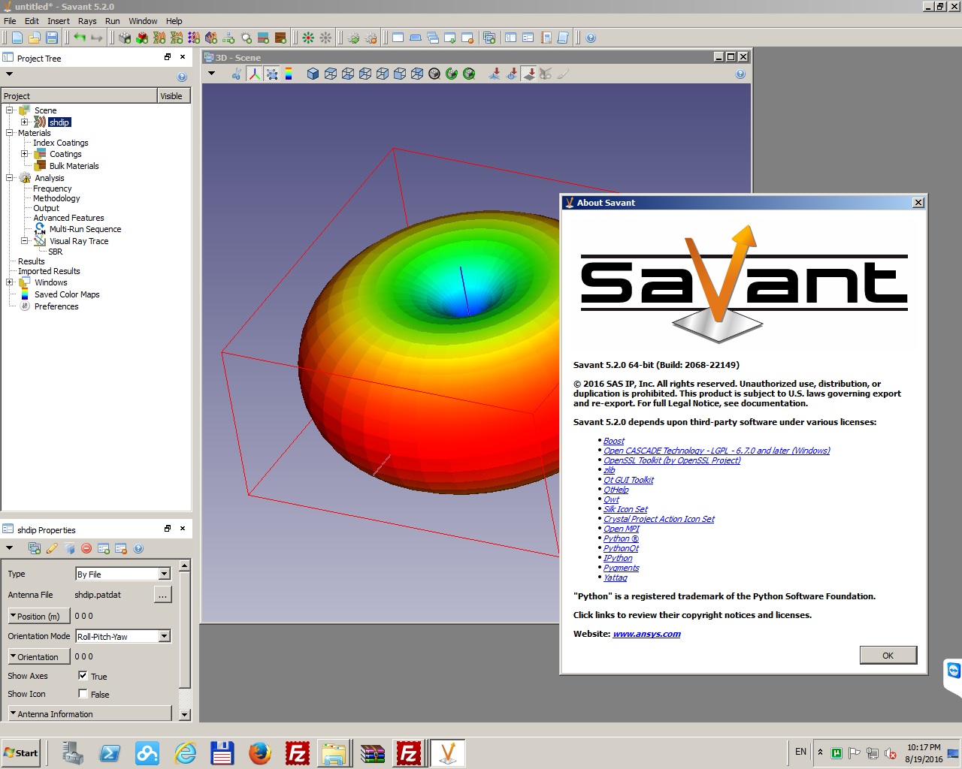Click the help icon in Properties toolbar
This screenshot has height=769, width=962.
coord(138,548)
